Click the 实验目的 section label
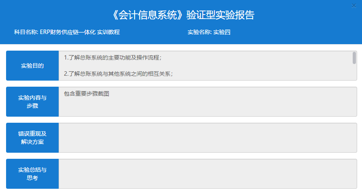 click(x=32, y=66)
